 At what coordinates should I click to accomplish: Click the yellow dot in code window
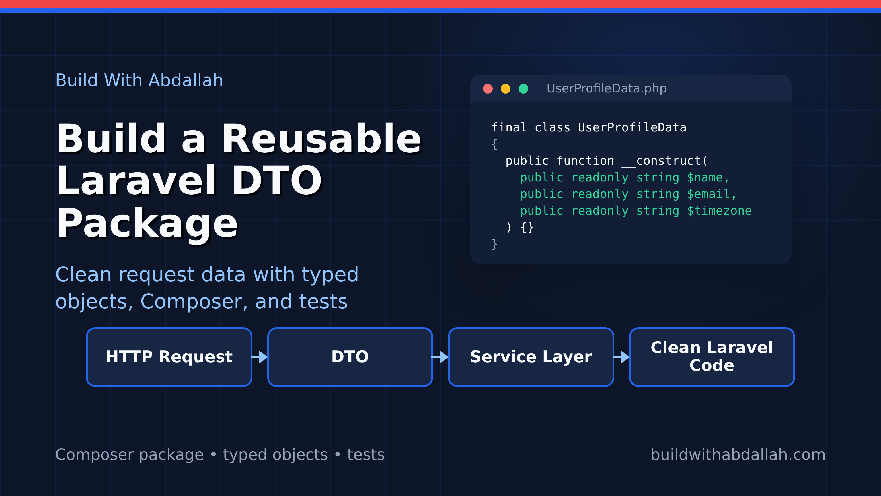506,89
